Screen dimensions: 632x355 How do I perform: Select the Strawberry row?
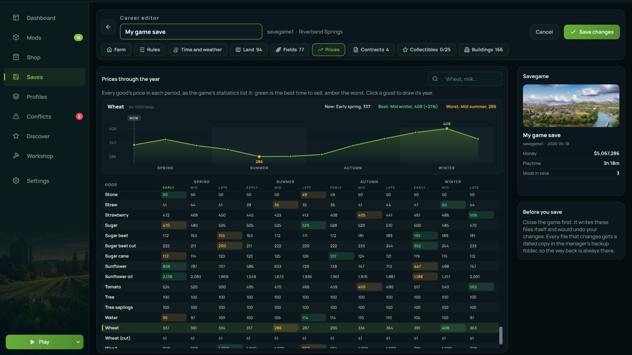pos(301,215)
